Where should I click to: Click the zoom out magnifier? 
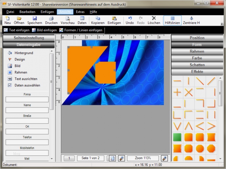tap(122, 159)
